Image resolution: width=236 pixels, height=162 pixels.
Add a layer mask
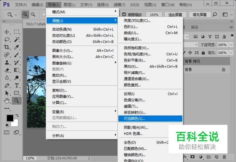tap(192, 157)
